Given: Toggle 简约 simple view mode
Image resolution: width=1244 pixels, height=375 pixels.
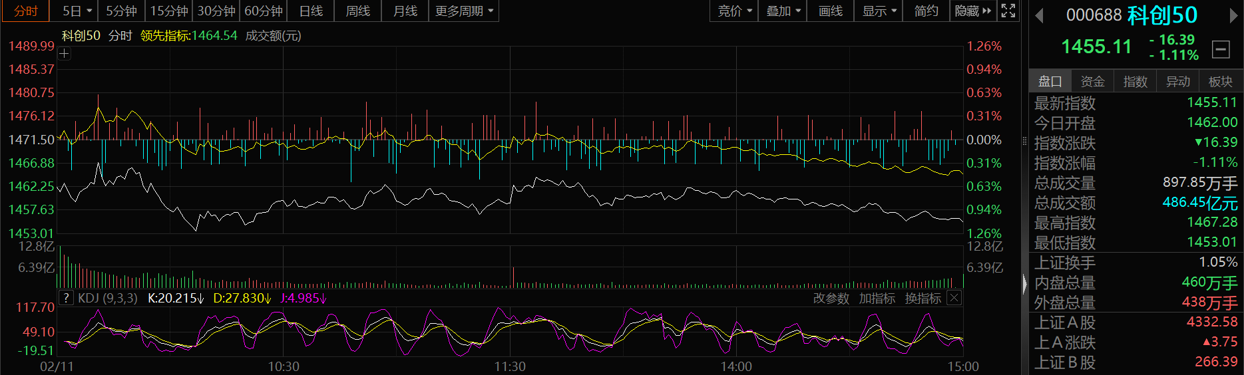Looking at the screenshot, I should 926,11.
